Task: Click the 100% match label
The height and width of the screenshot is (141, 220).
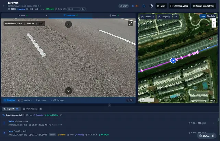Action: [49, 9]
